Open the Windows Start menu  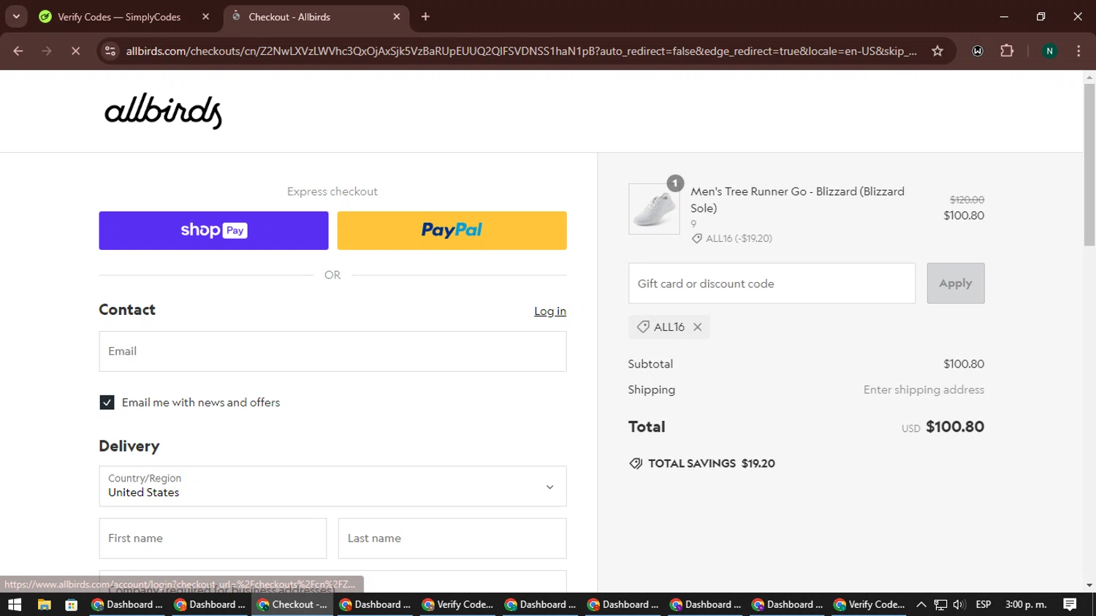coord(15,604)
